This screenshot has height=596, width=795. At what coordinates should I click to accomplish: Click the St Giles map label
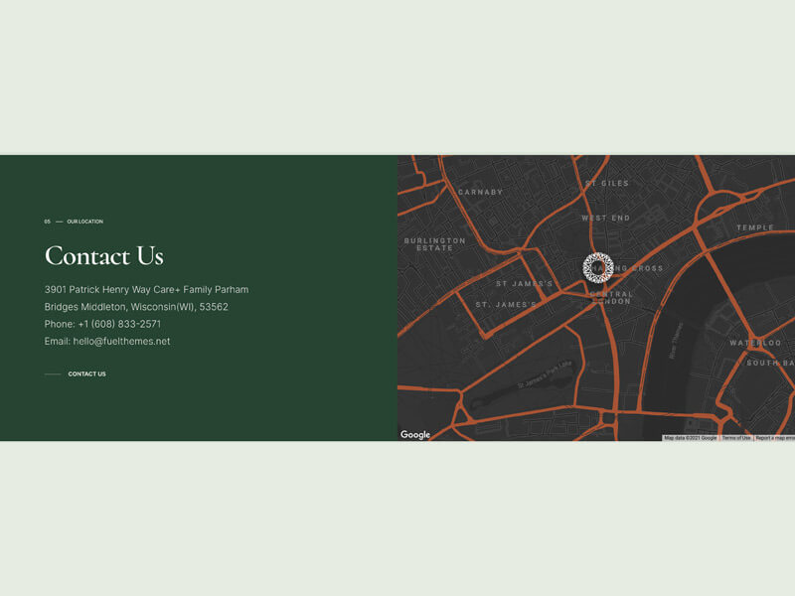[x=606, y=183]
